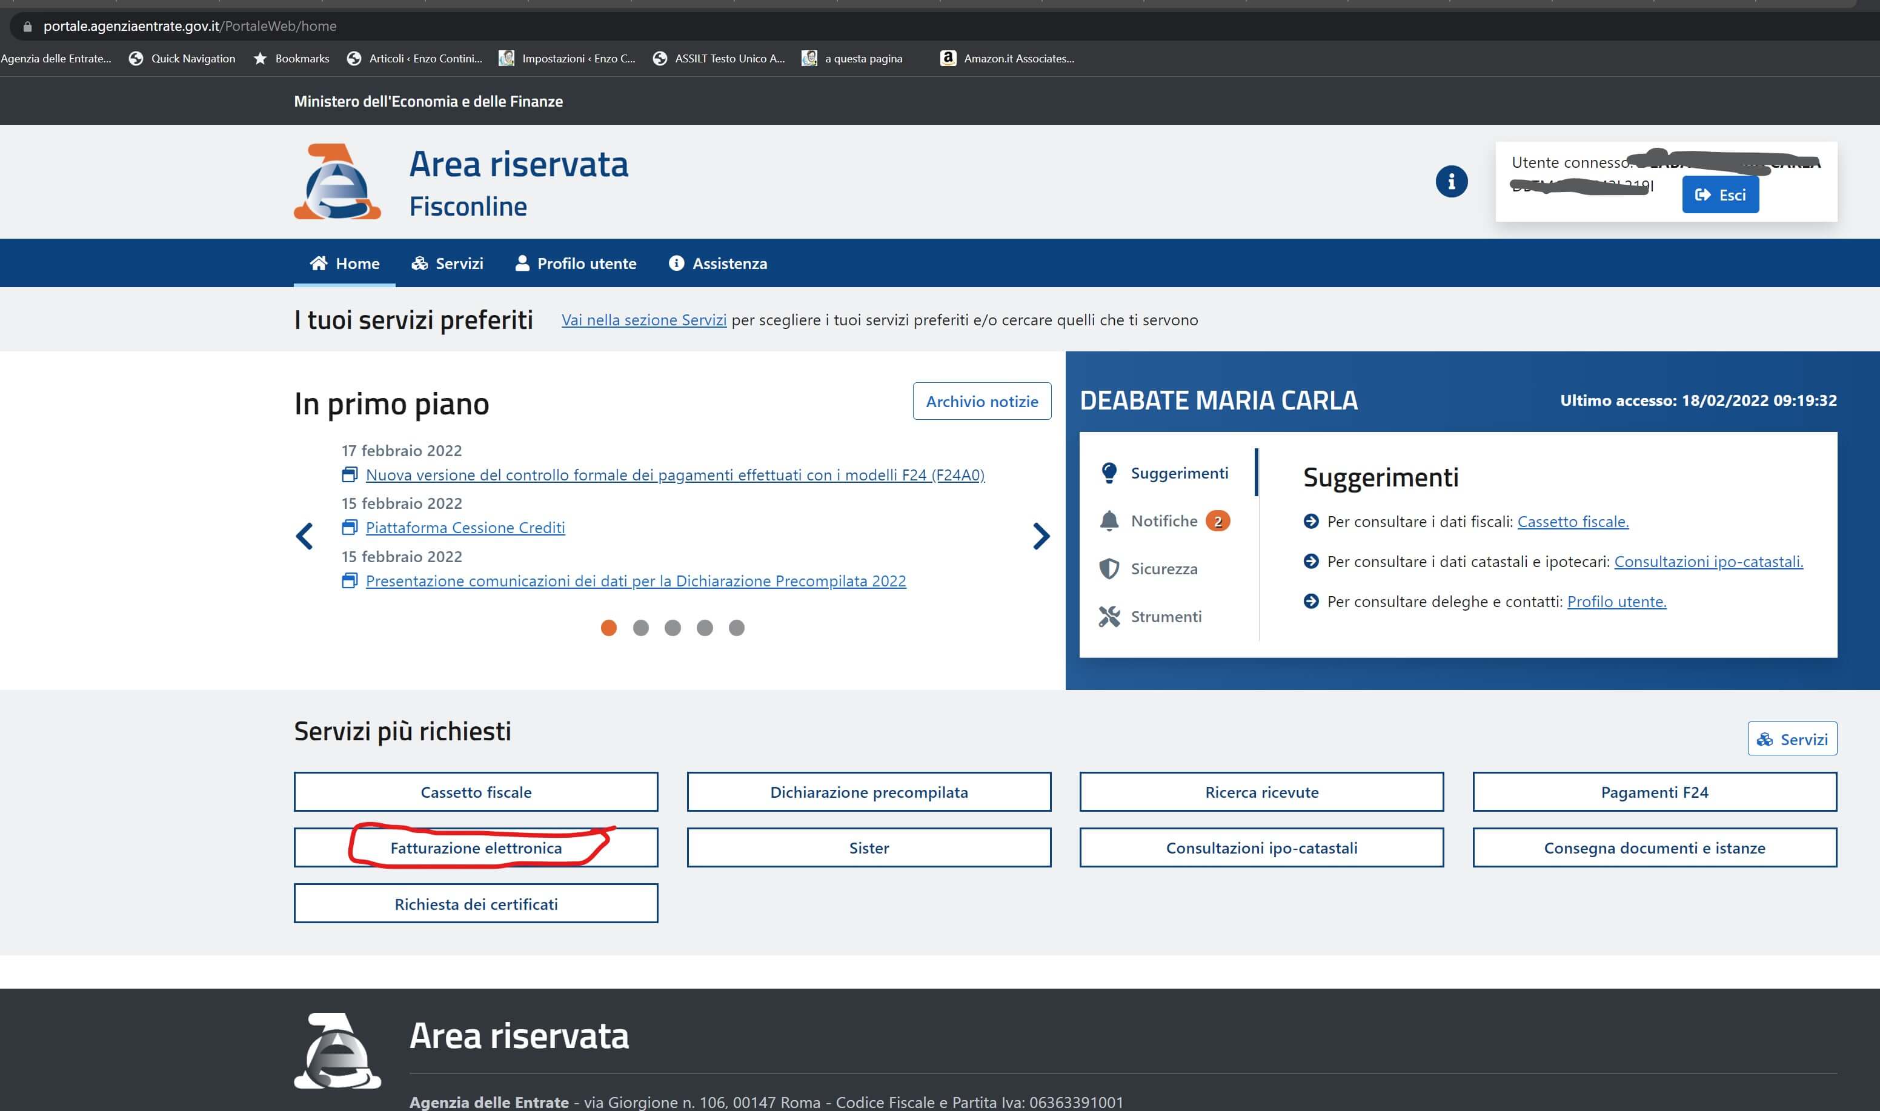Click the browser address bar URL
This screenshot has width=1880, height=1111.
190,26
